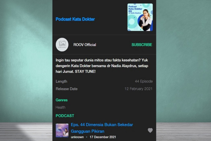
Task: Open the Podcast Kata Dokter cover art
Action: click(140, 17)
